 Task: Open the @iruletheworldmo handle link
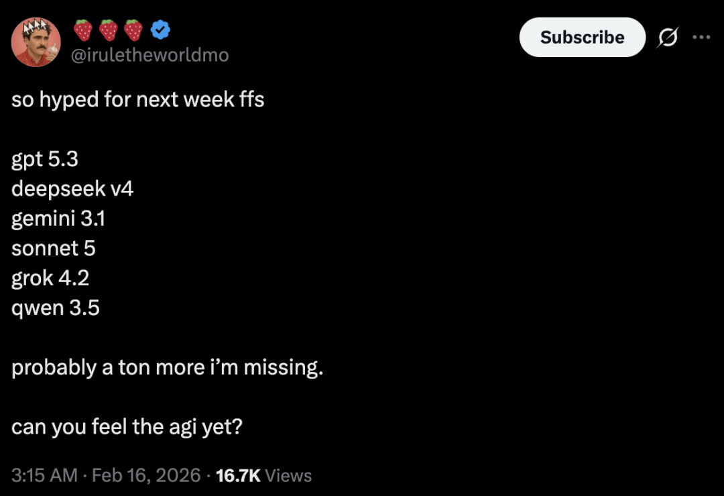(150, 55)
